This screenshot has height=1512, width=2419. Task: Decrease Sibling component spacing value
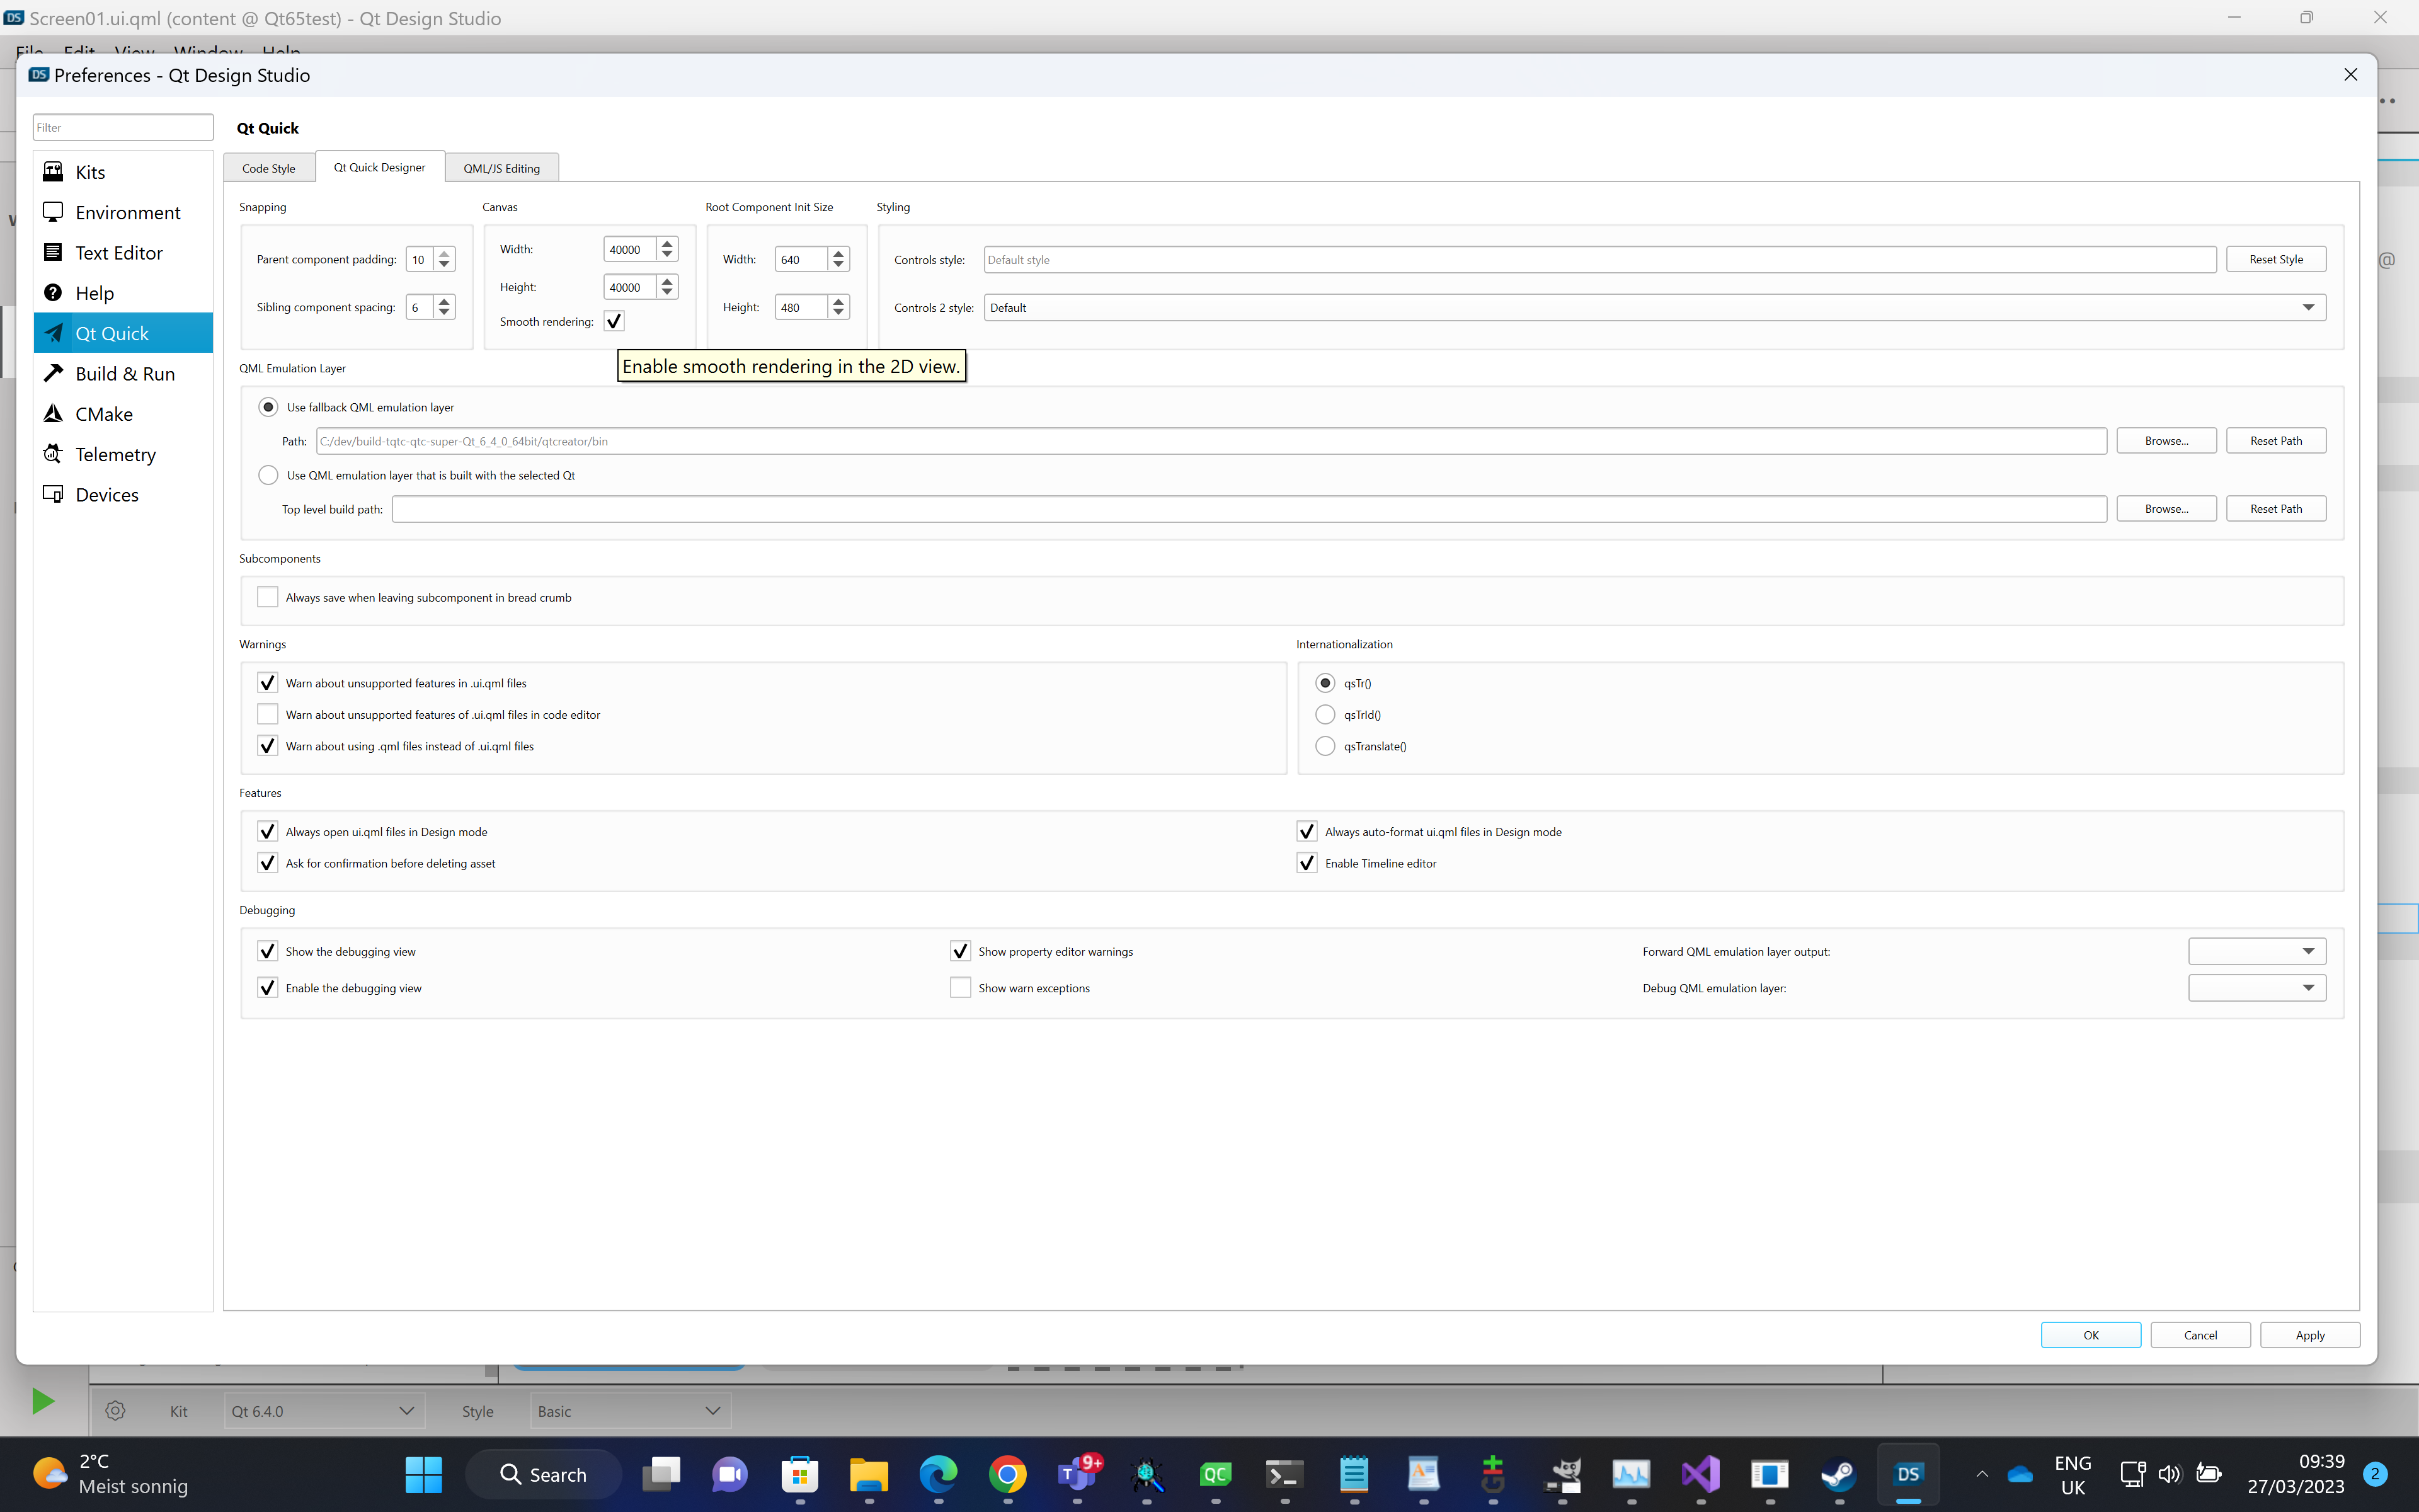point(444,313)
